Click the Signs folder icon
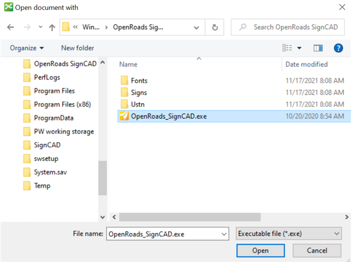351x262 pixels. [x=124, y=92]
